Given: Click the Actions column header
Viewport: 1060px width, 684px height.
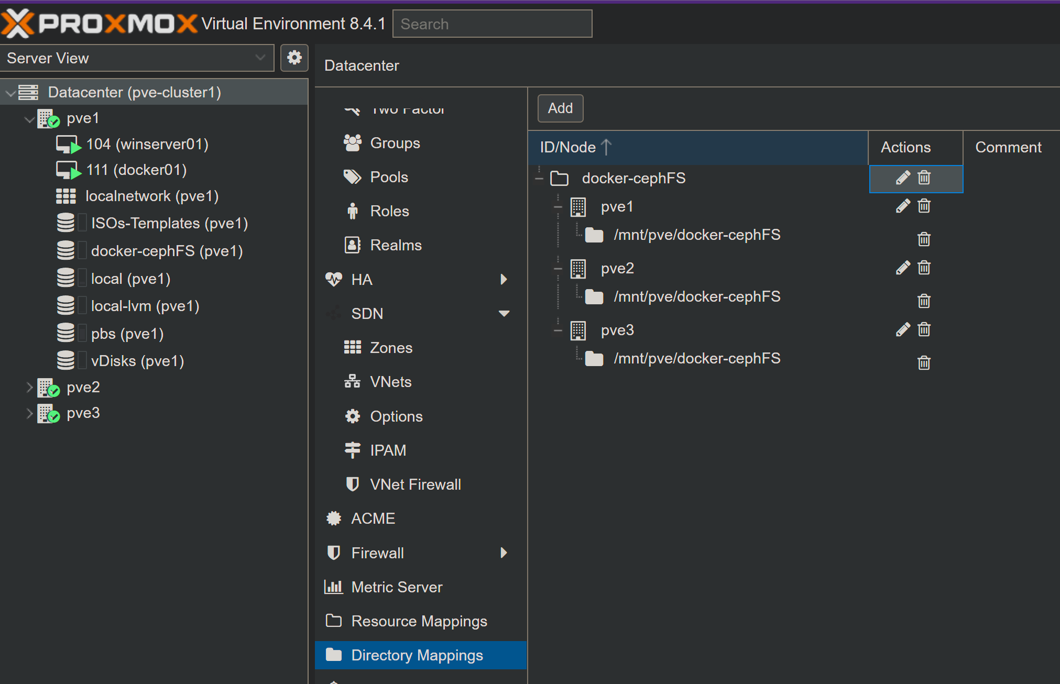Looking at the screenshot, I should 915,147.
